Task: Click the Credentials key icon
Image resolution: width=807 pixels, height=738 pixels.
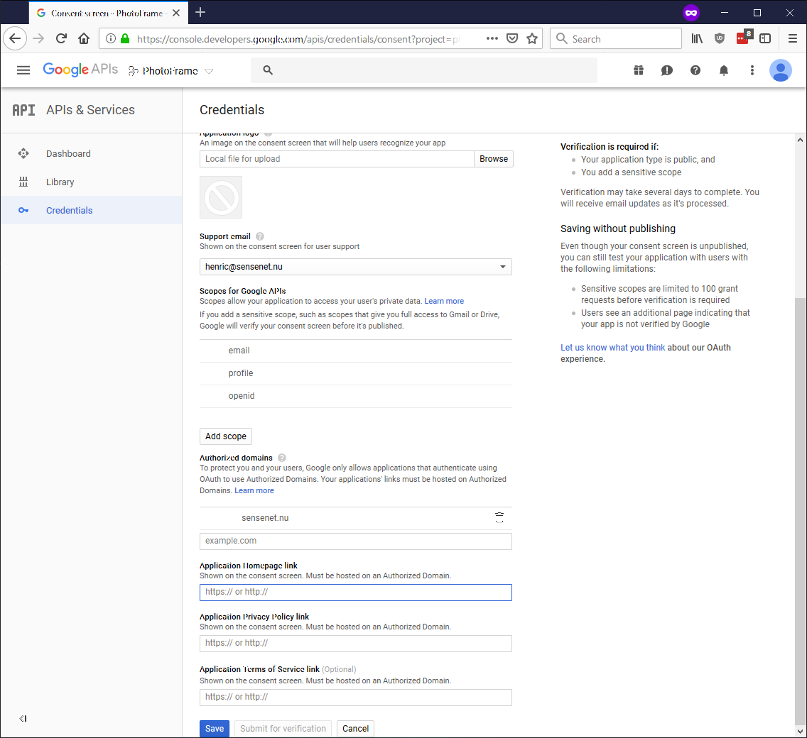Action: 23,210
